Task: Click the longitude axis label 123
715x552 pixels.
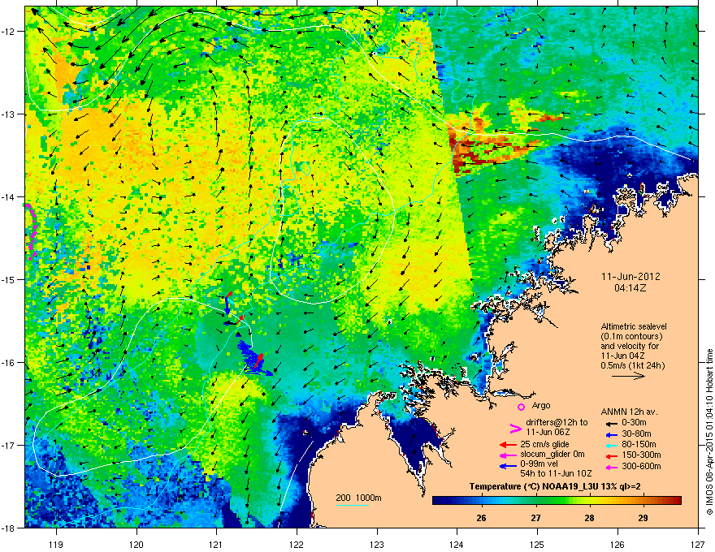Action: tap(377, 544)
